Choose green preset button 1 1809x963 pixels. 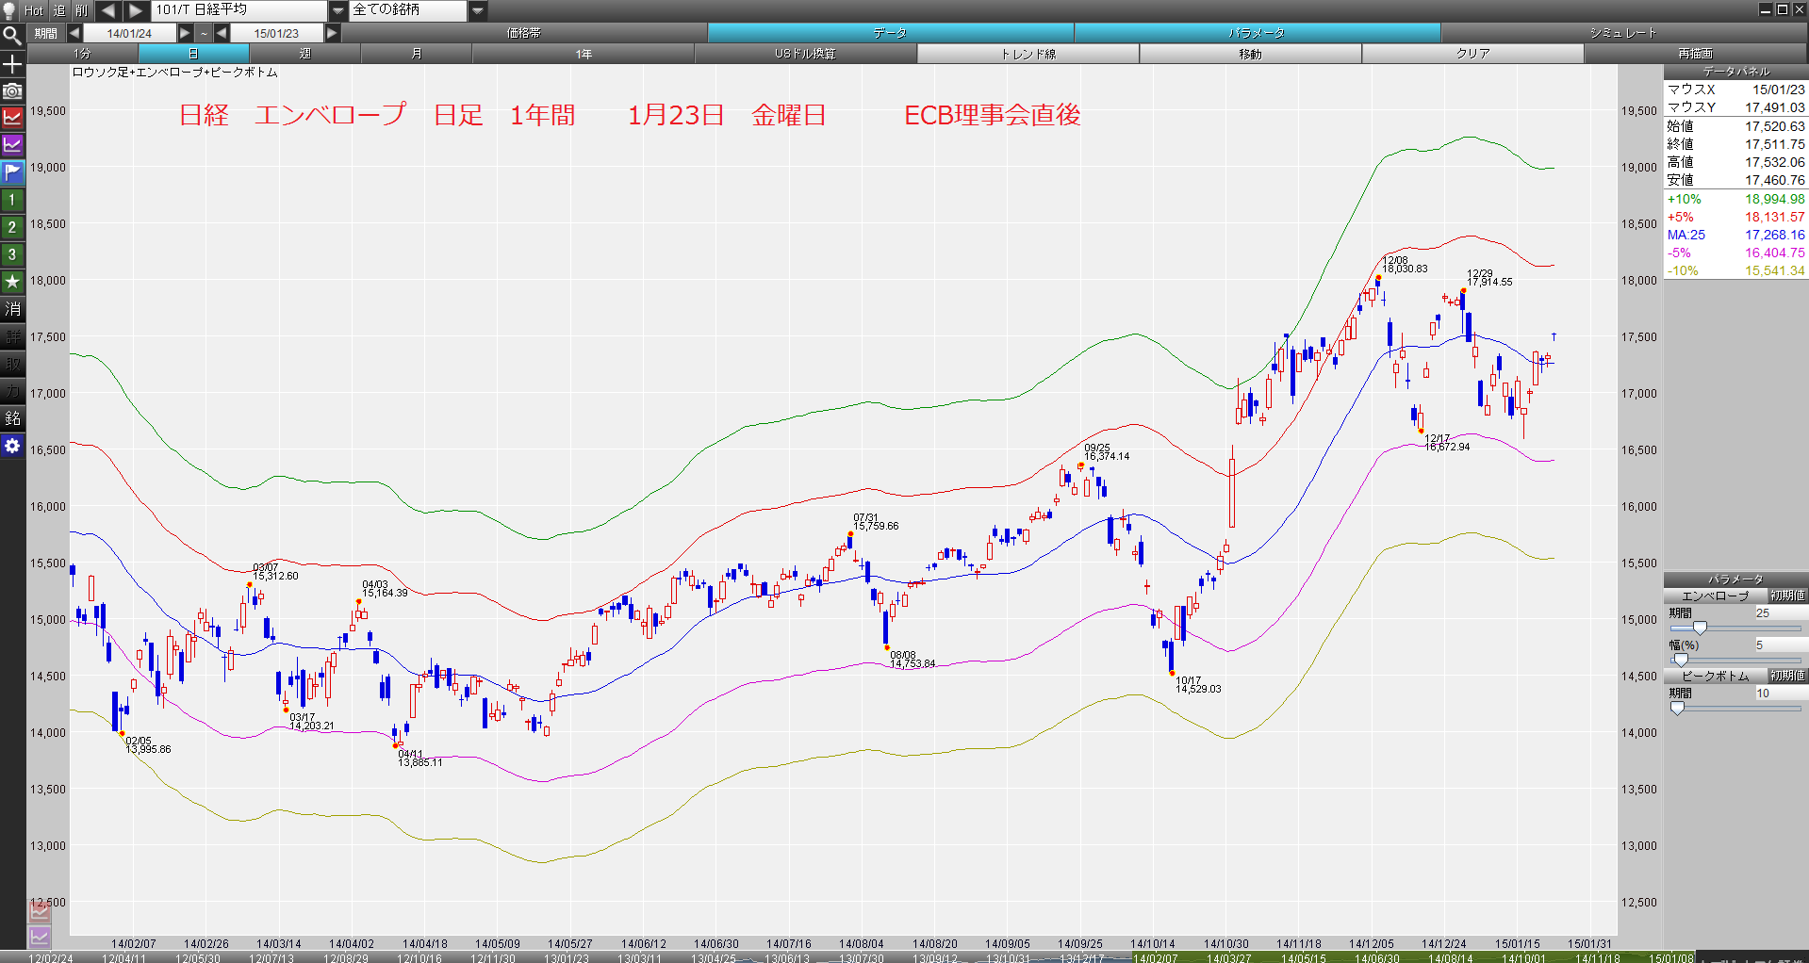coord(12,200)
